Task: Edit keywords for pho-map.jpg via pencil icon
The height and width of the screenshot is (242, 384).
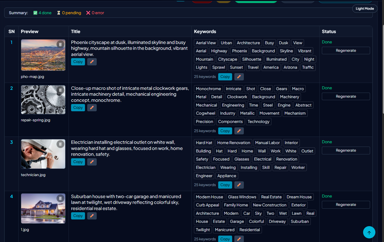Action: pos(239,76)
